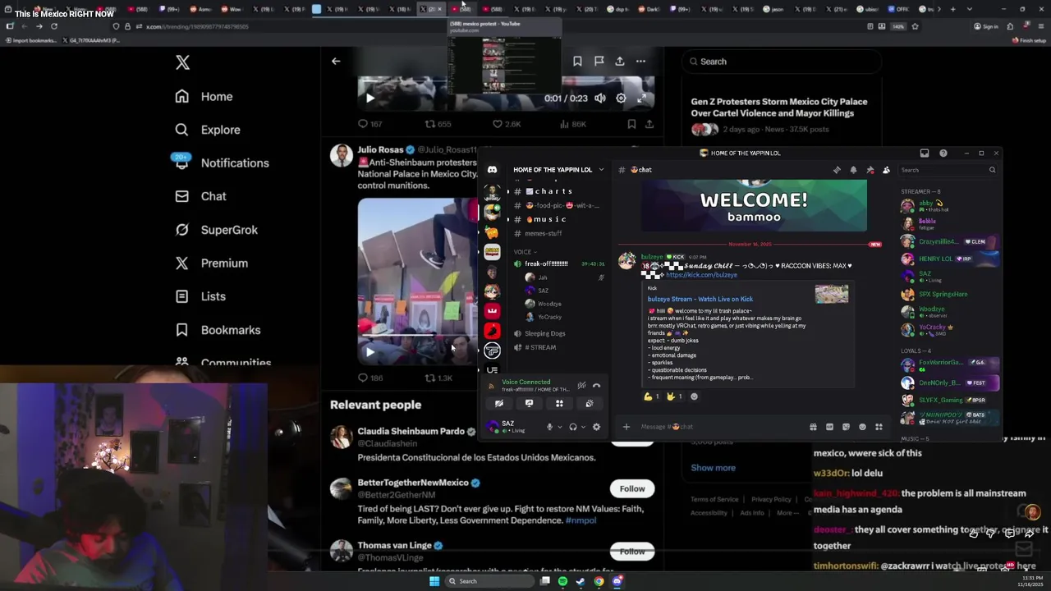Toggle deafen headphones in Discord user panel
The image size is (1051, 591).
(573, 427)
